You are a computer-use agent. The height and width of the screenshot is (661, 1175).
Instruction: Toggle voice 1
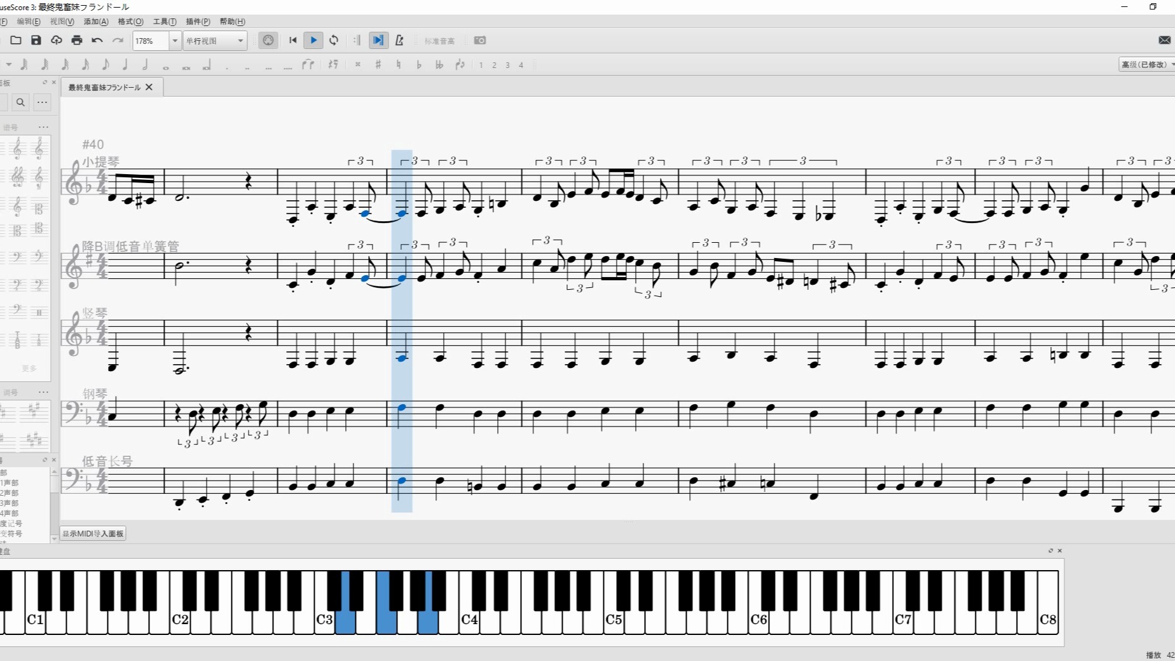point(481,65)
